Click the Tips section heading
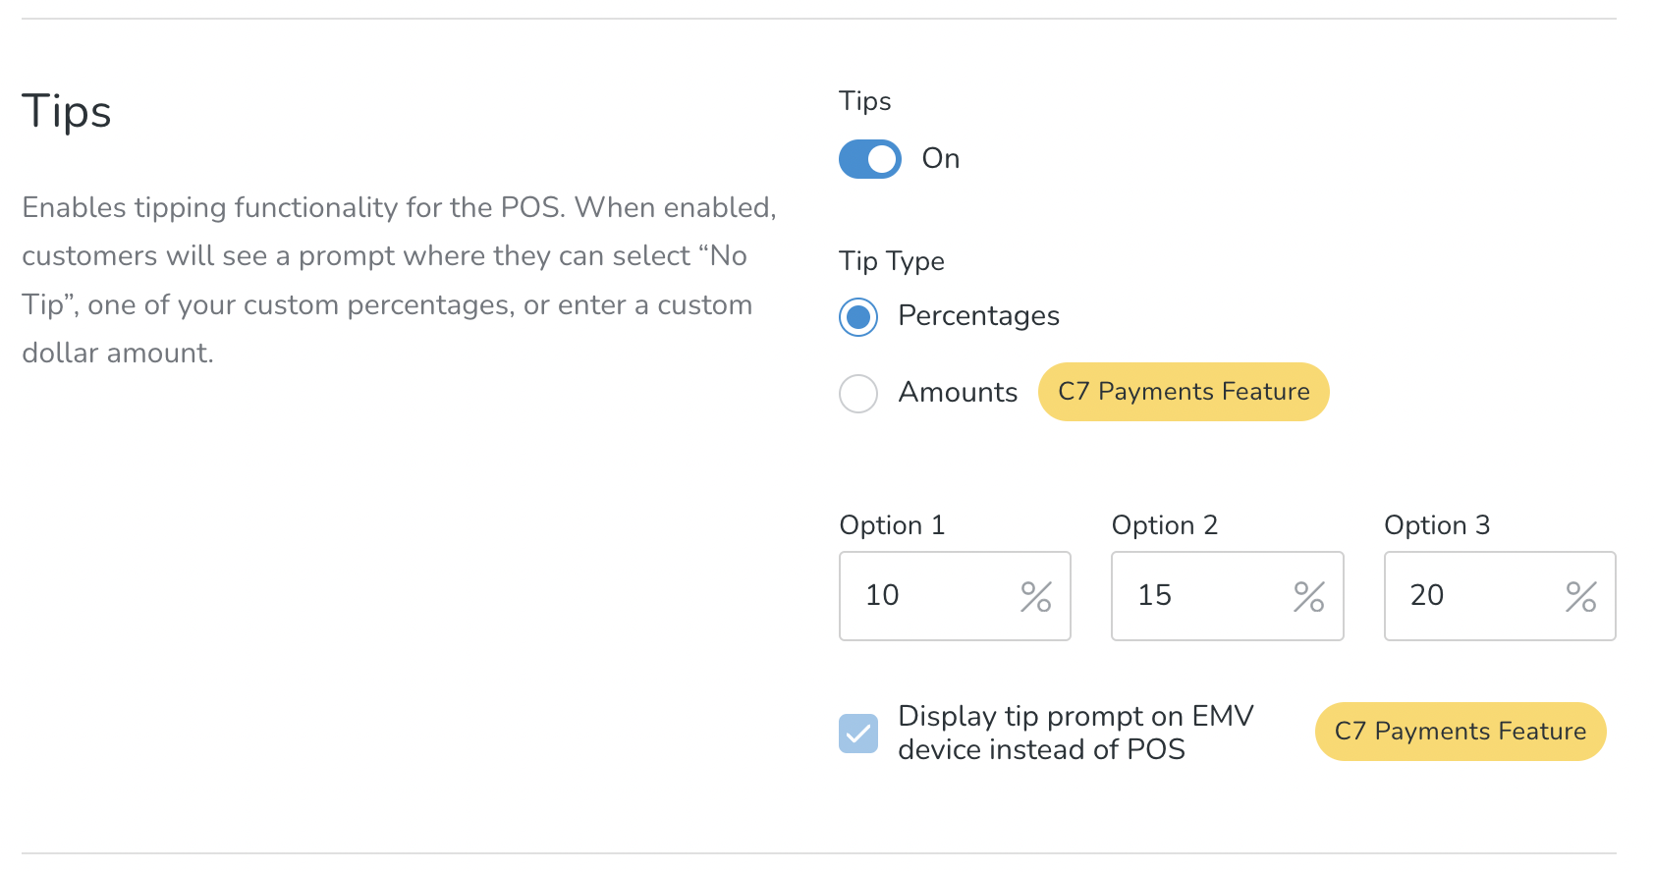Screen dimensions: 1654x872 [66, 111]
